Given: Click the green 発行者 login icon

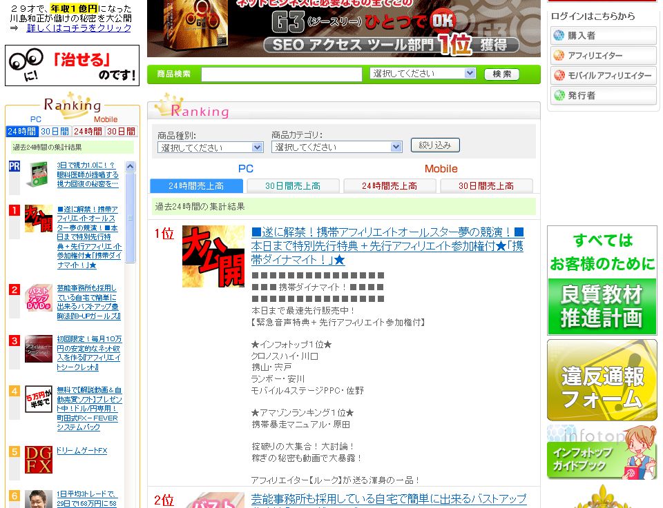Looking at the screenshot, I should (559, 95).
